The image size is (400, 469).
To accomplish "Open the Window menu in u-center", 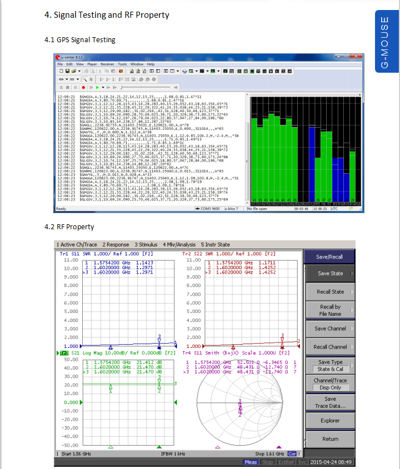I will tap(137, 64).
